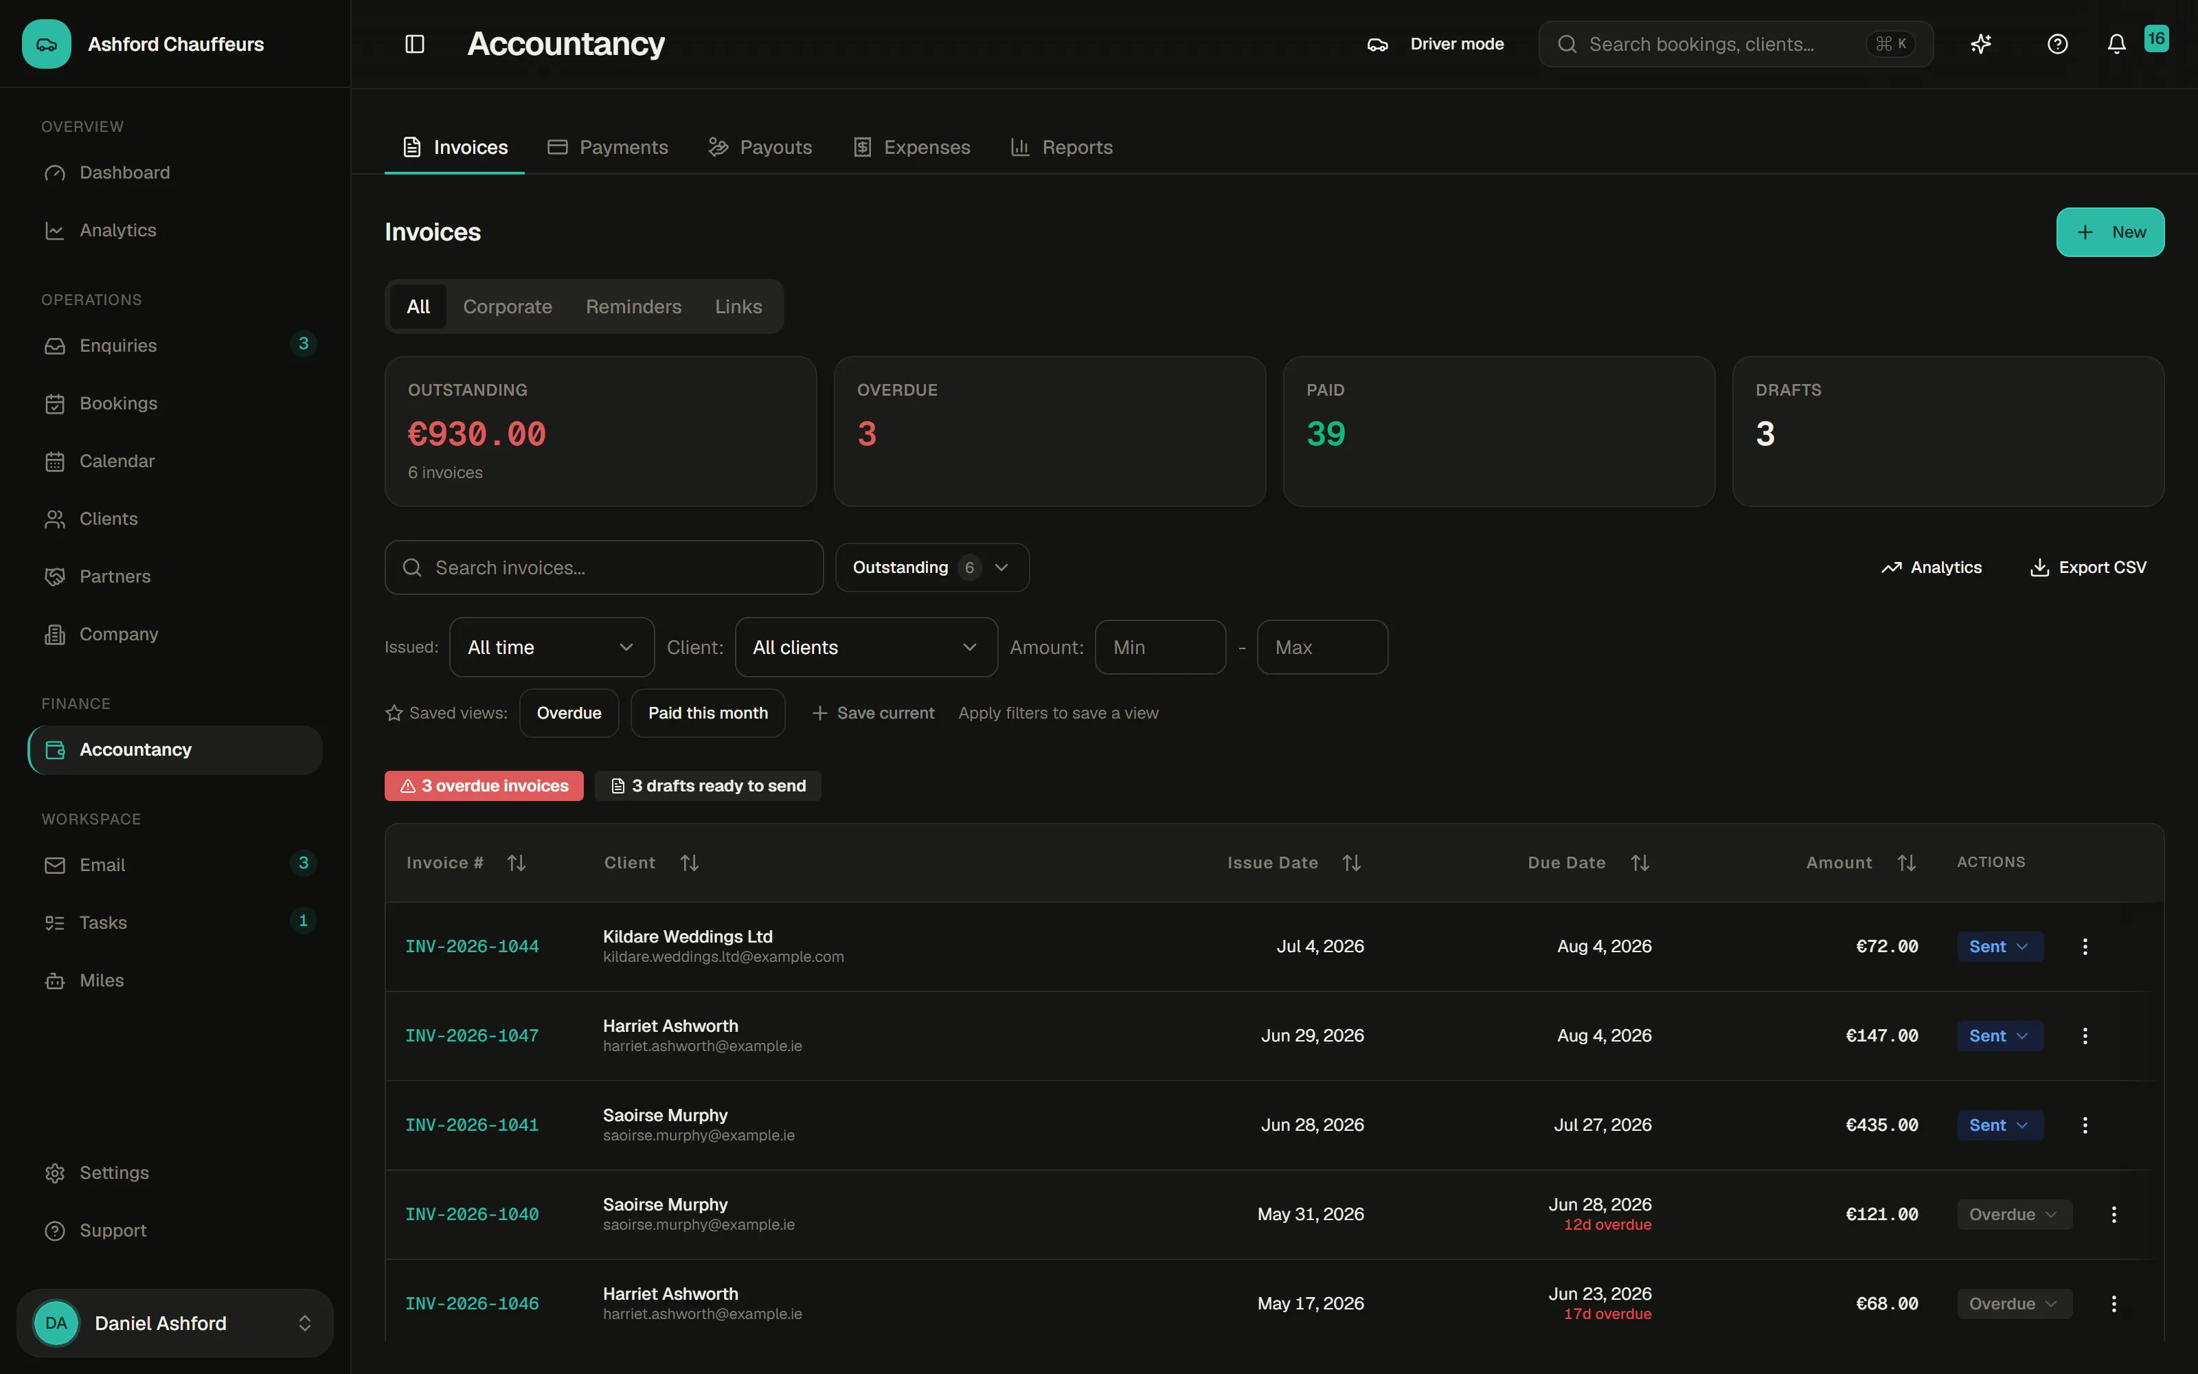2198x1374 pixels.
Task: Focus the Max amount field
Action: (x=1322, y=647)
